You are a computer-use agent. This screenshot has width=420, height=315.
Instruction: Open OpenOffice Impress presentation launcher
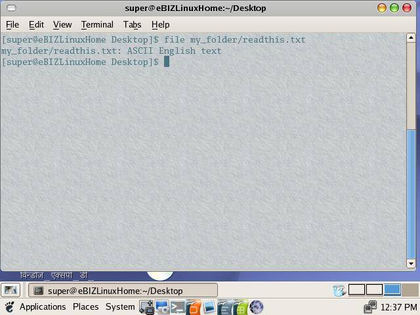pyautogui.click(x=193, y=307)
